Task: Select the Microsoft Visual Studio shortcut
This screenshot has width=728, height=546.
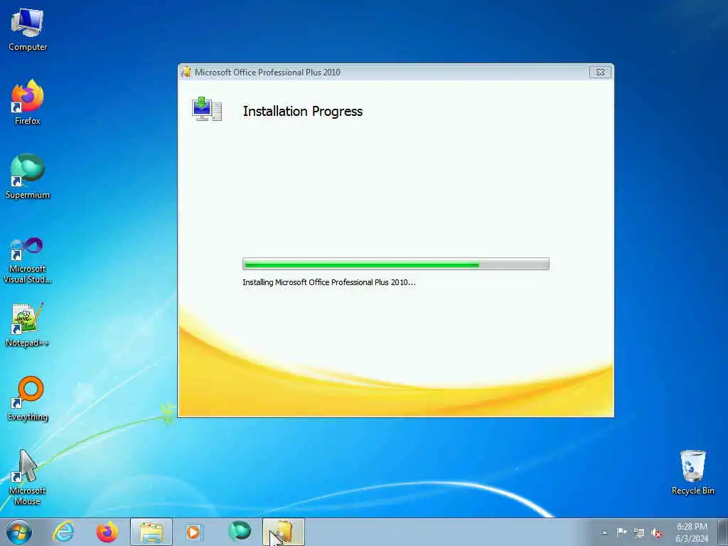Action: click(28, 260)
